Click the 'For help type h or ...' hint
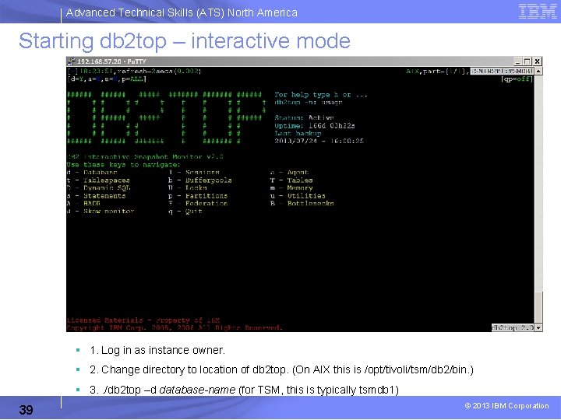The height and width of the screenshot is (420, 561). [321, 95]
